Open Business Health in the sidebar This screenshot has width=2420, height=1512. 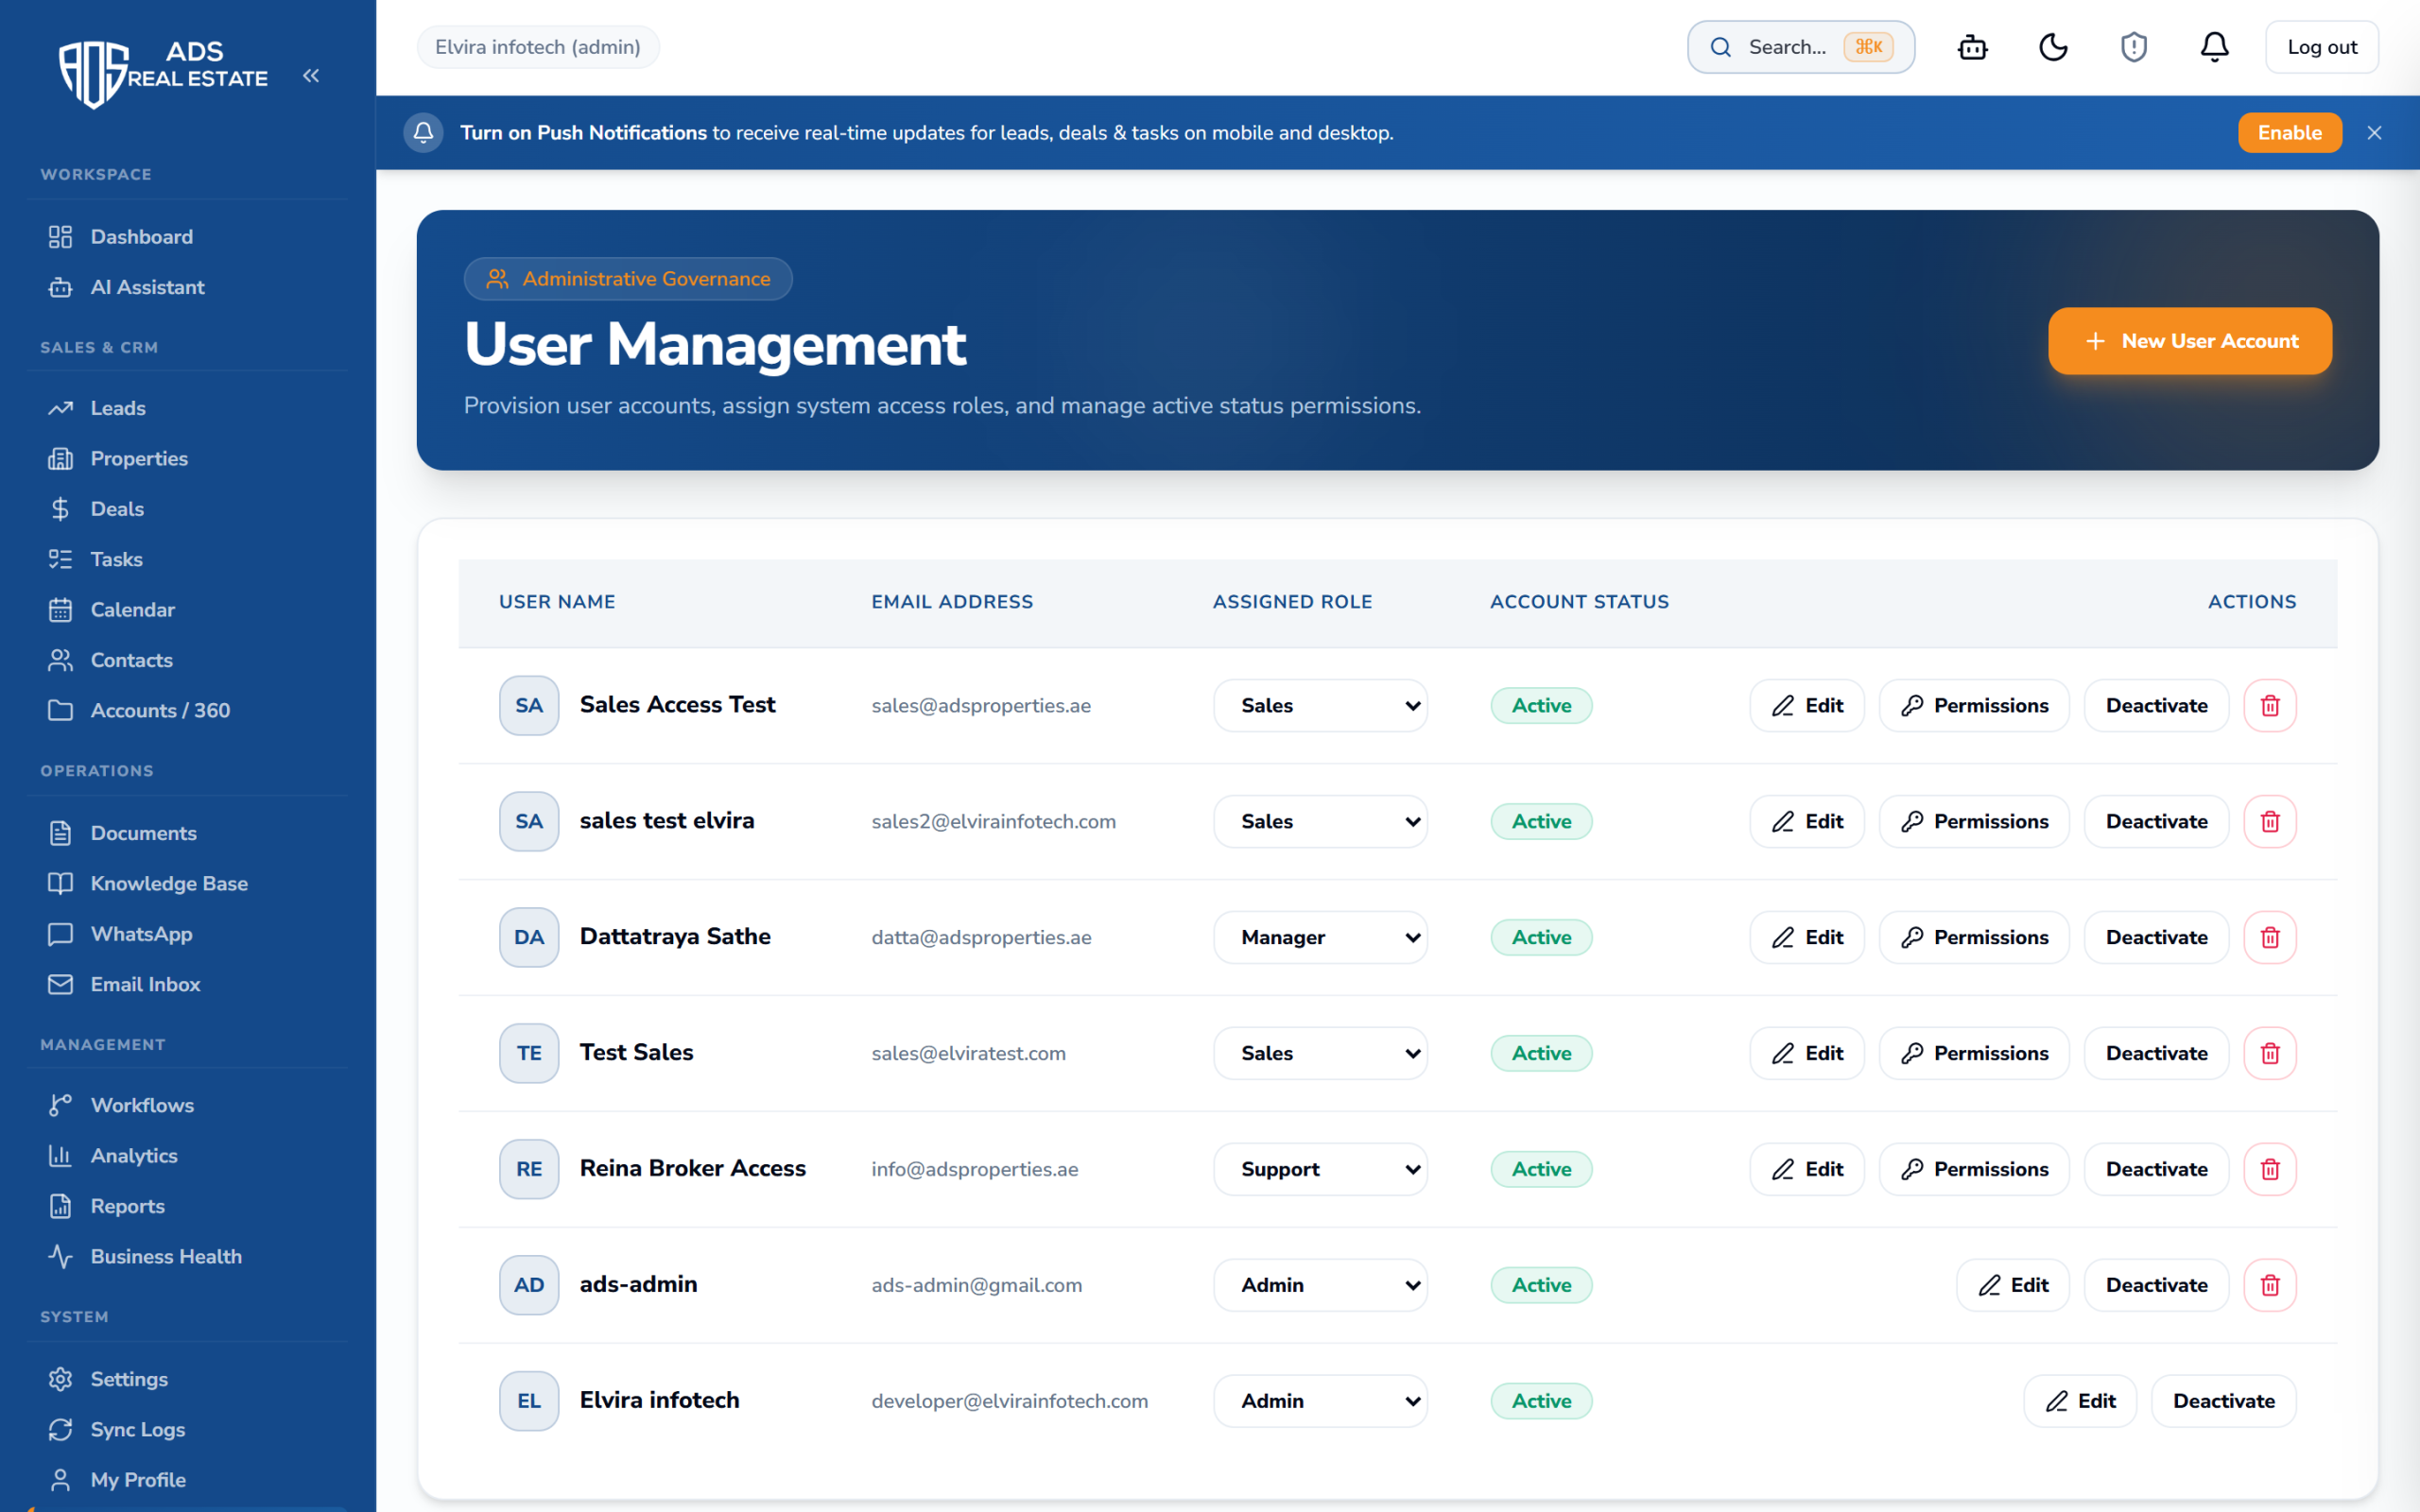coord(188,1256)
